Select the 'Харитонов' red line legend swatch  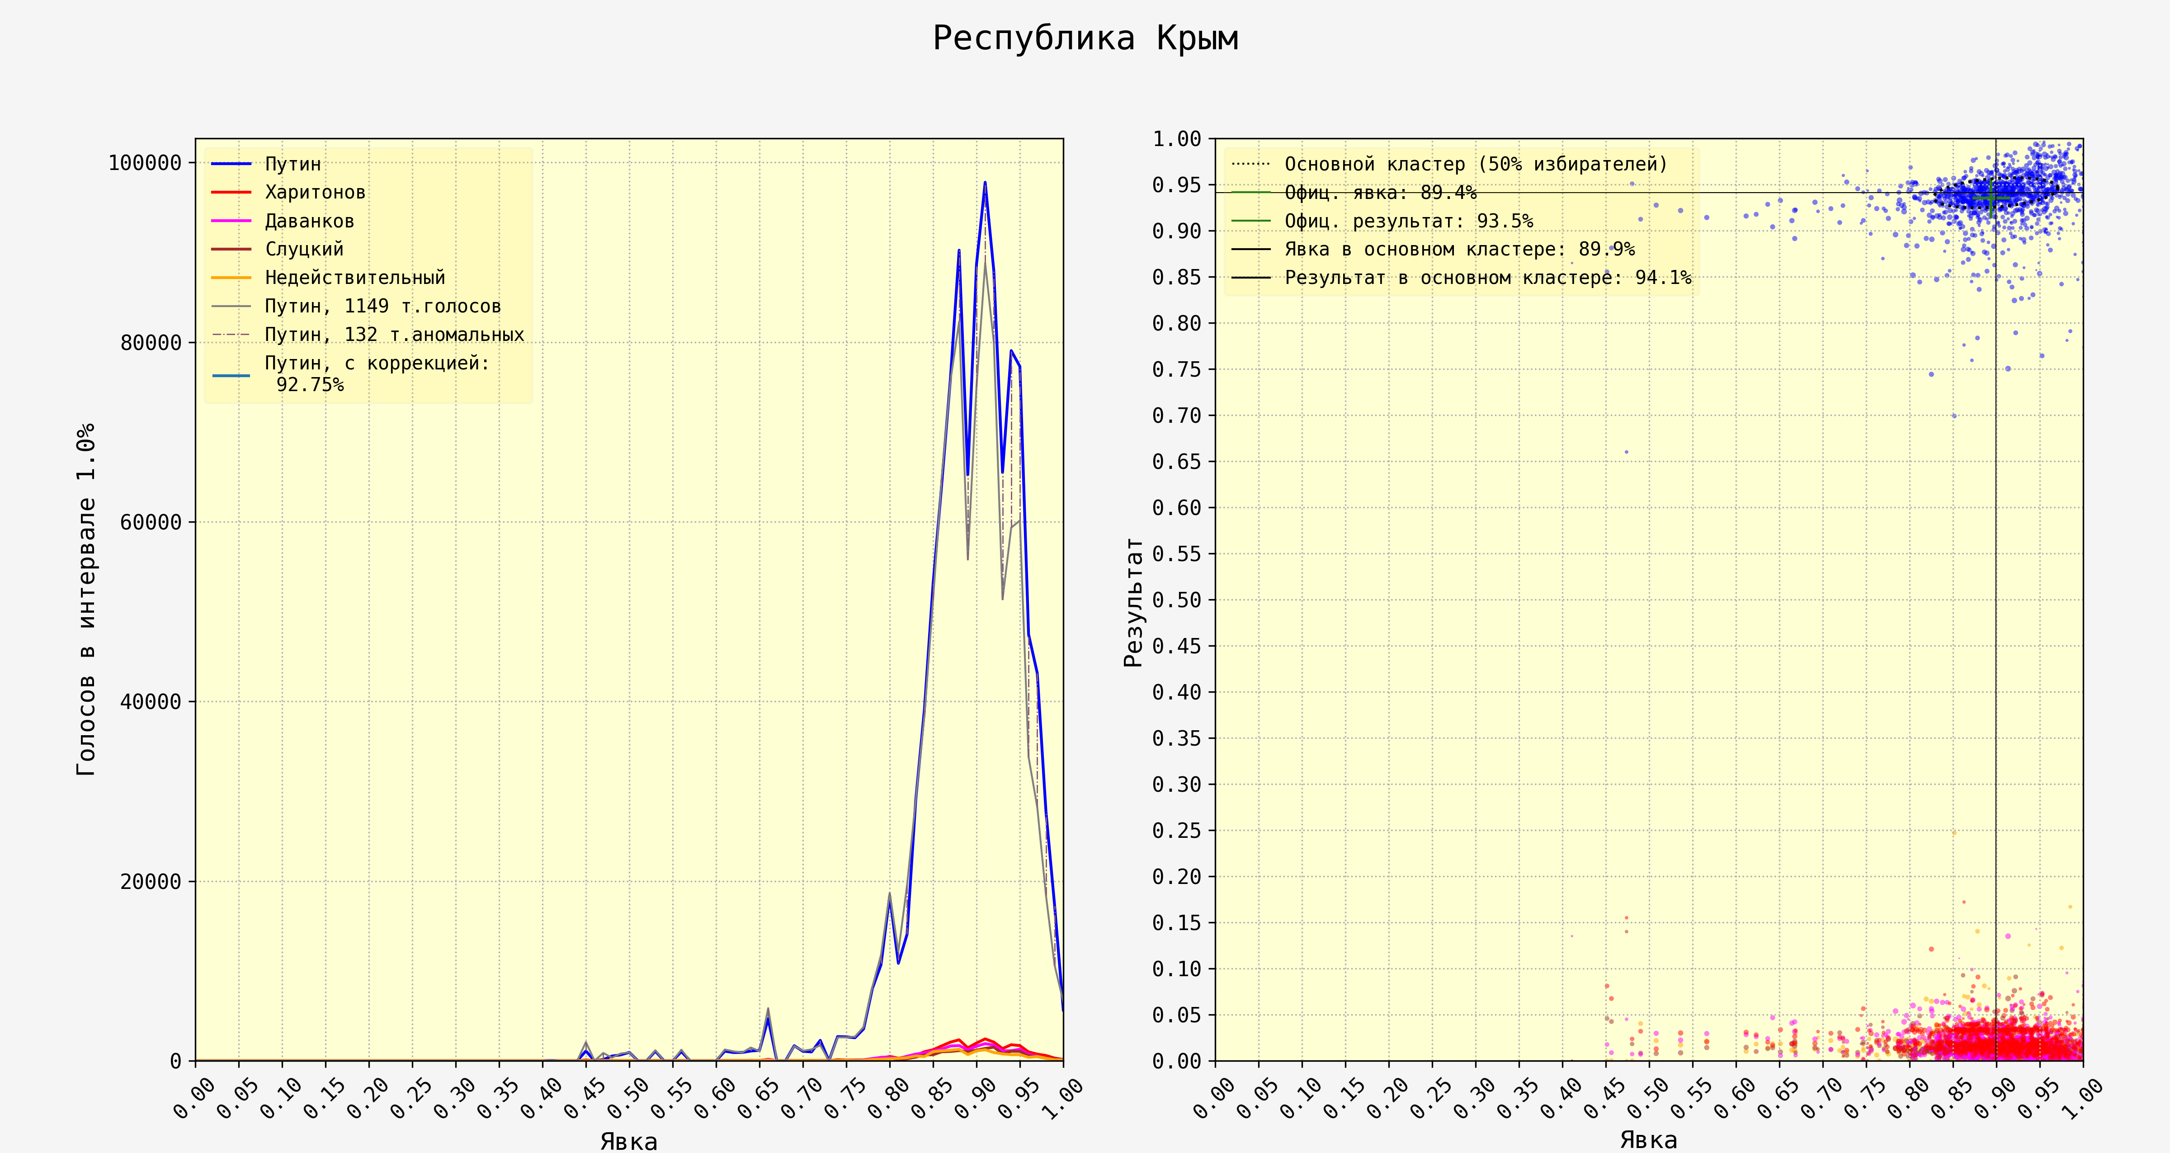click(231, 192)
